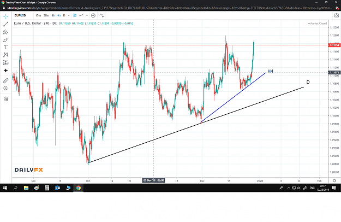This screenshot has height=222, width=341.
Task: Click the crosshair price label on axis
Action: tap(334, 73)
